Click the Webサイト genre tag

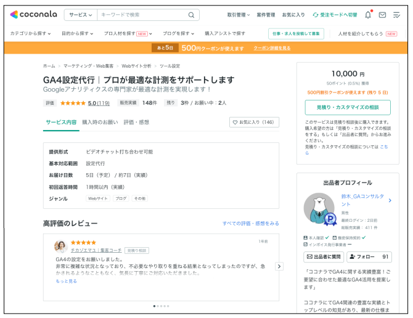pyautogui.click(x=98, y=198)
